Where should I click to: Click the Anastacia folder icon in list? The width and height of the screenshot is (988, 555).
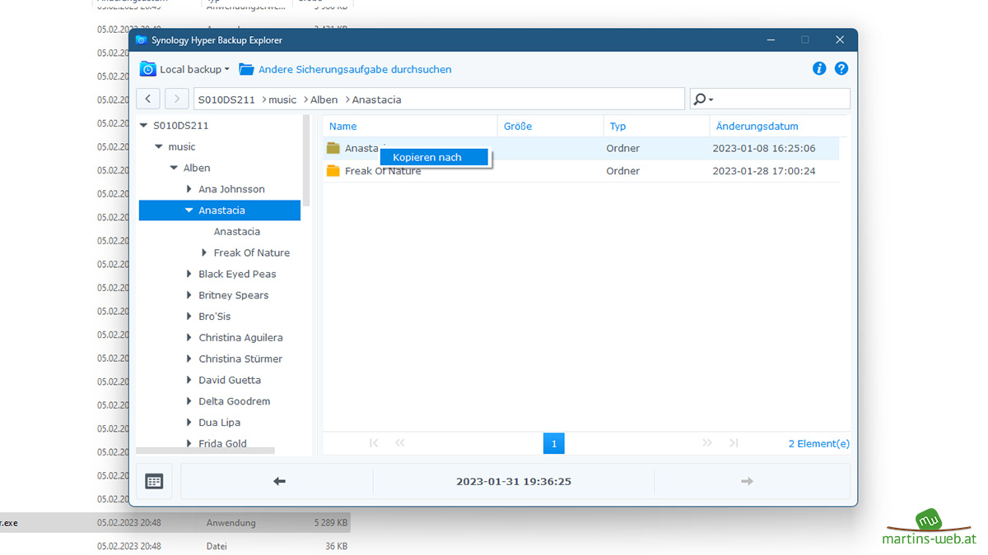point(333,148)
